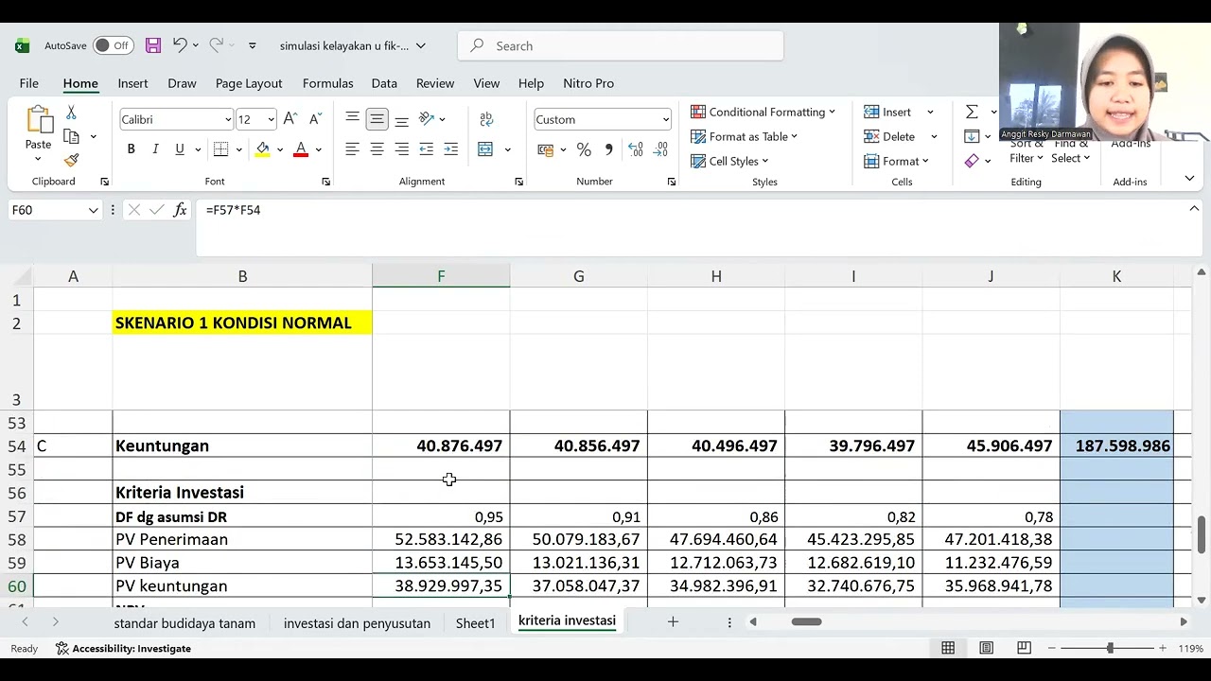Click the Save icon in title bar
Image resolution: width=1211 pixels, height=681 pixels.
152,45
